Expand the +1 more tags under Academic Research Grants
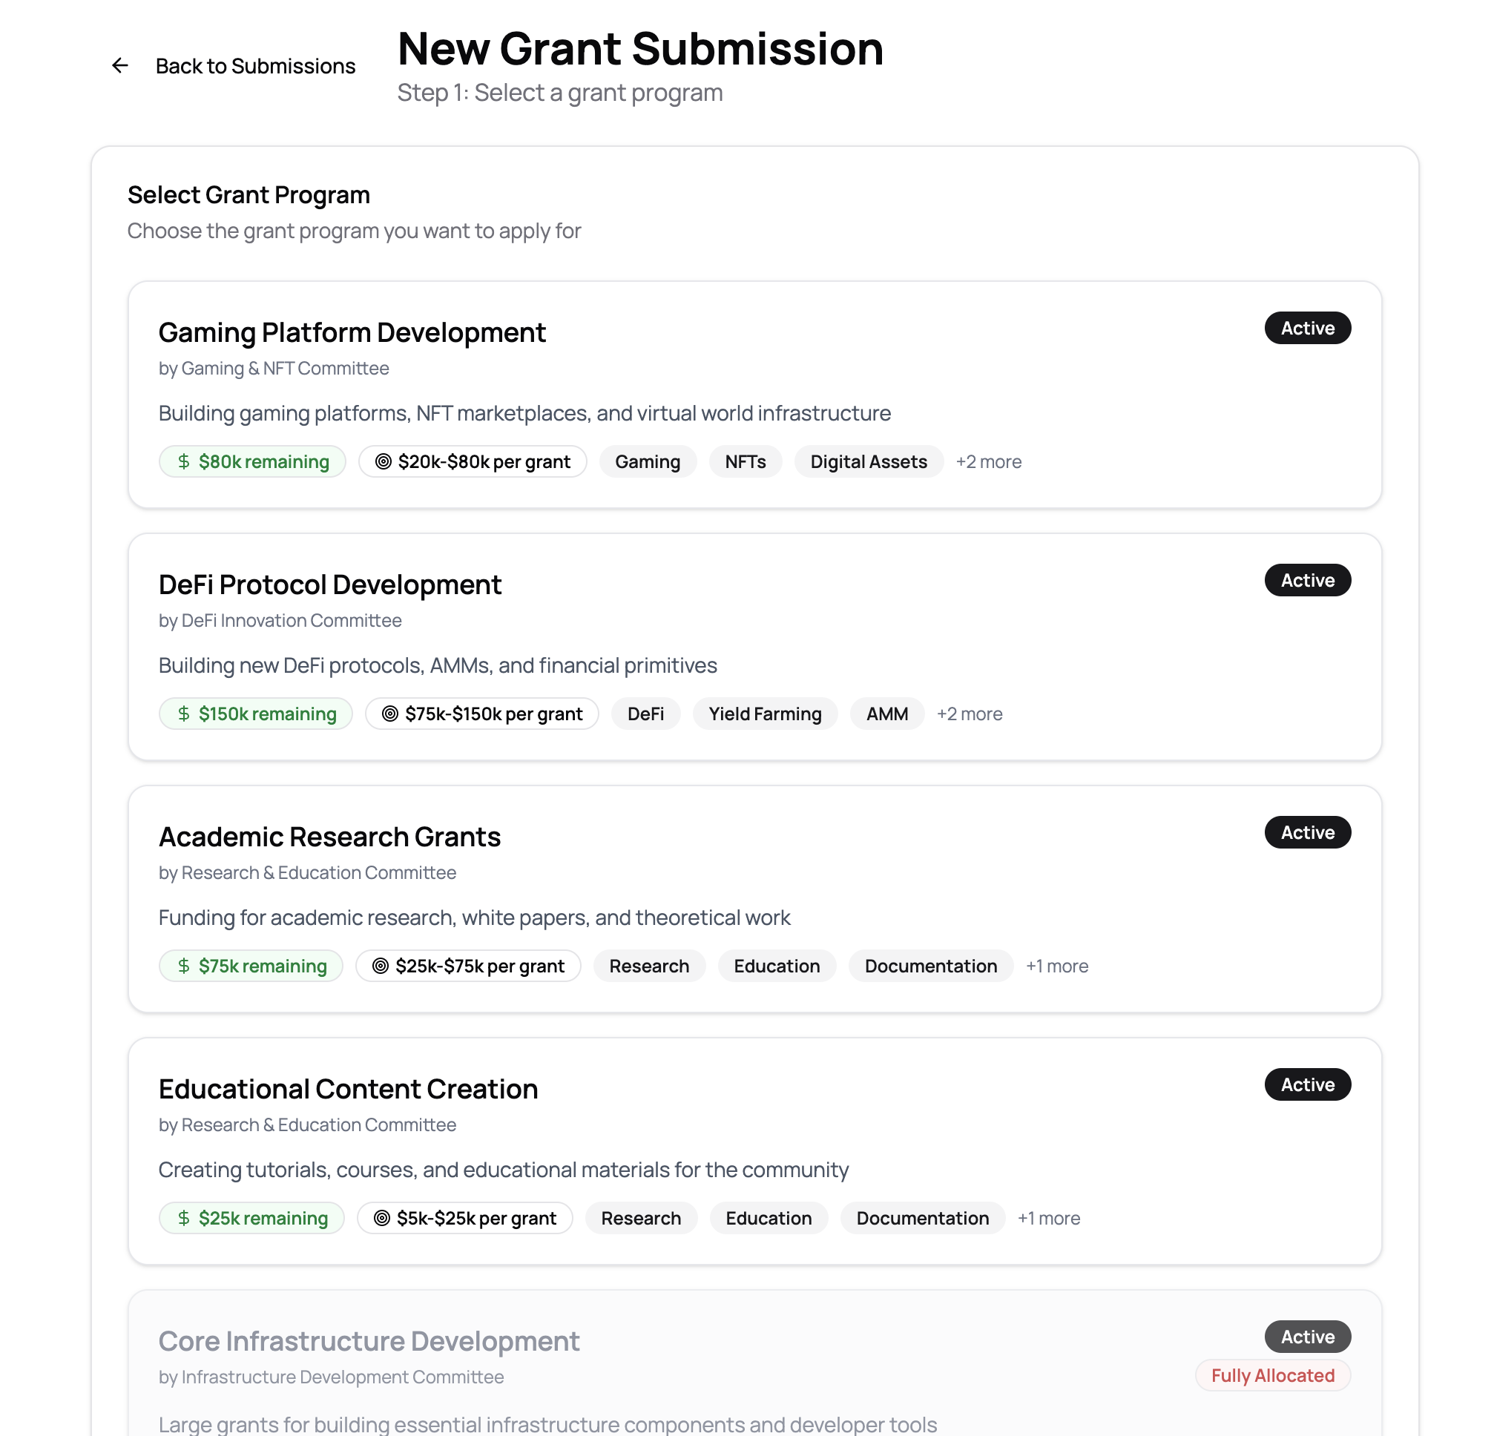Image resolution: width=1494 pixels, height=1436 pixels. tap(1057, 966)
